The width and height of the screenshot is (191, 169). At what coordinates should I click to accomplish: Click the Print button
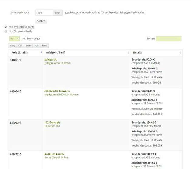(x=44, y=46)
